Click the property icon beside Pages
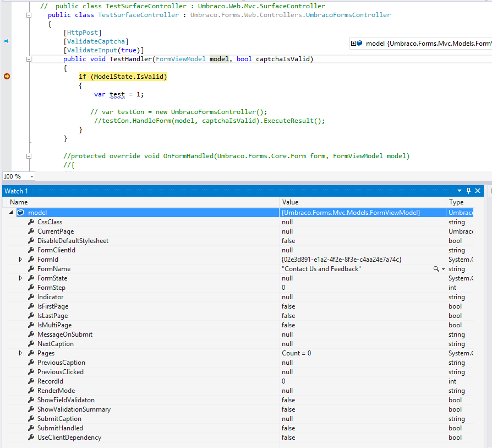Image resolution: width=492 pixels, height=448 pixels. click(x=31, y=353)
